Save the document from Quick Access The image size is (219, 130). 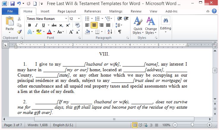coord(12,4)
